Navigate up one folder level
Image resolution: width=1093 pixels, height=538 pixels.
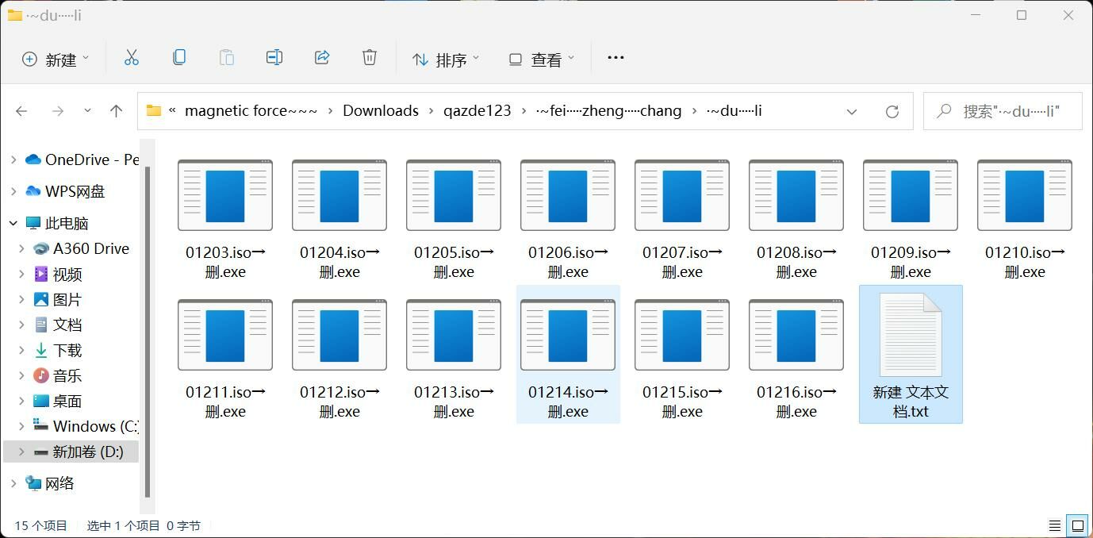pyautogui.click(x=117, y=111)
